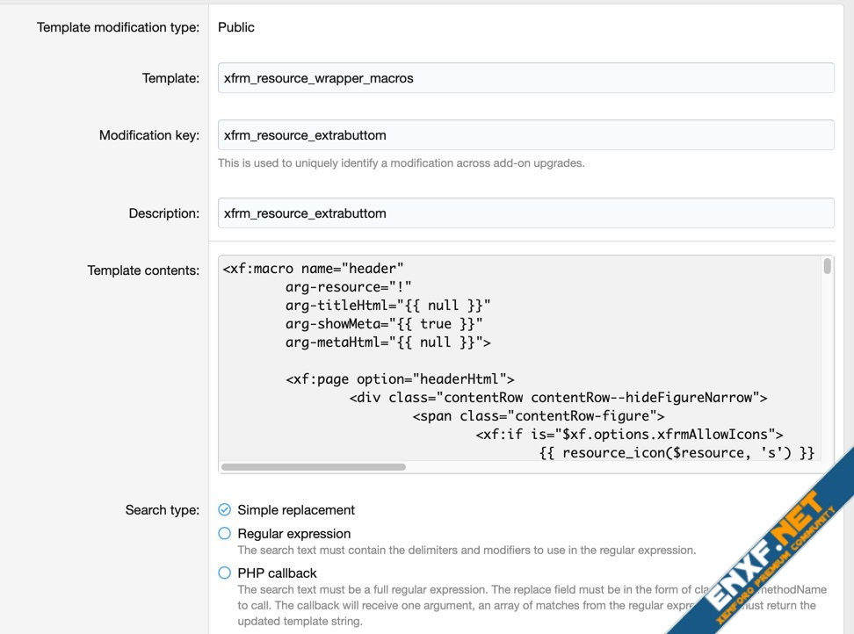Click the vertical scrollbar of Template contents

(x=828, y=266)
